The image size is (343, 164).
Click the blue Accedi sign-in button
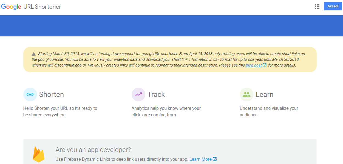pos(333,6)
